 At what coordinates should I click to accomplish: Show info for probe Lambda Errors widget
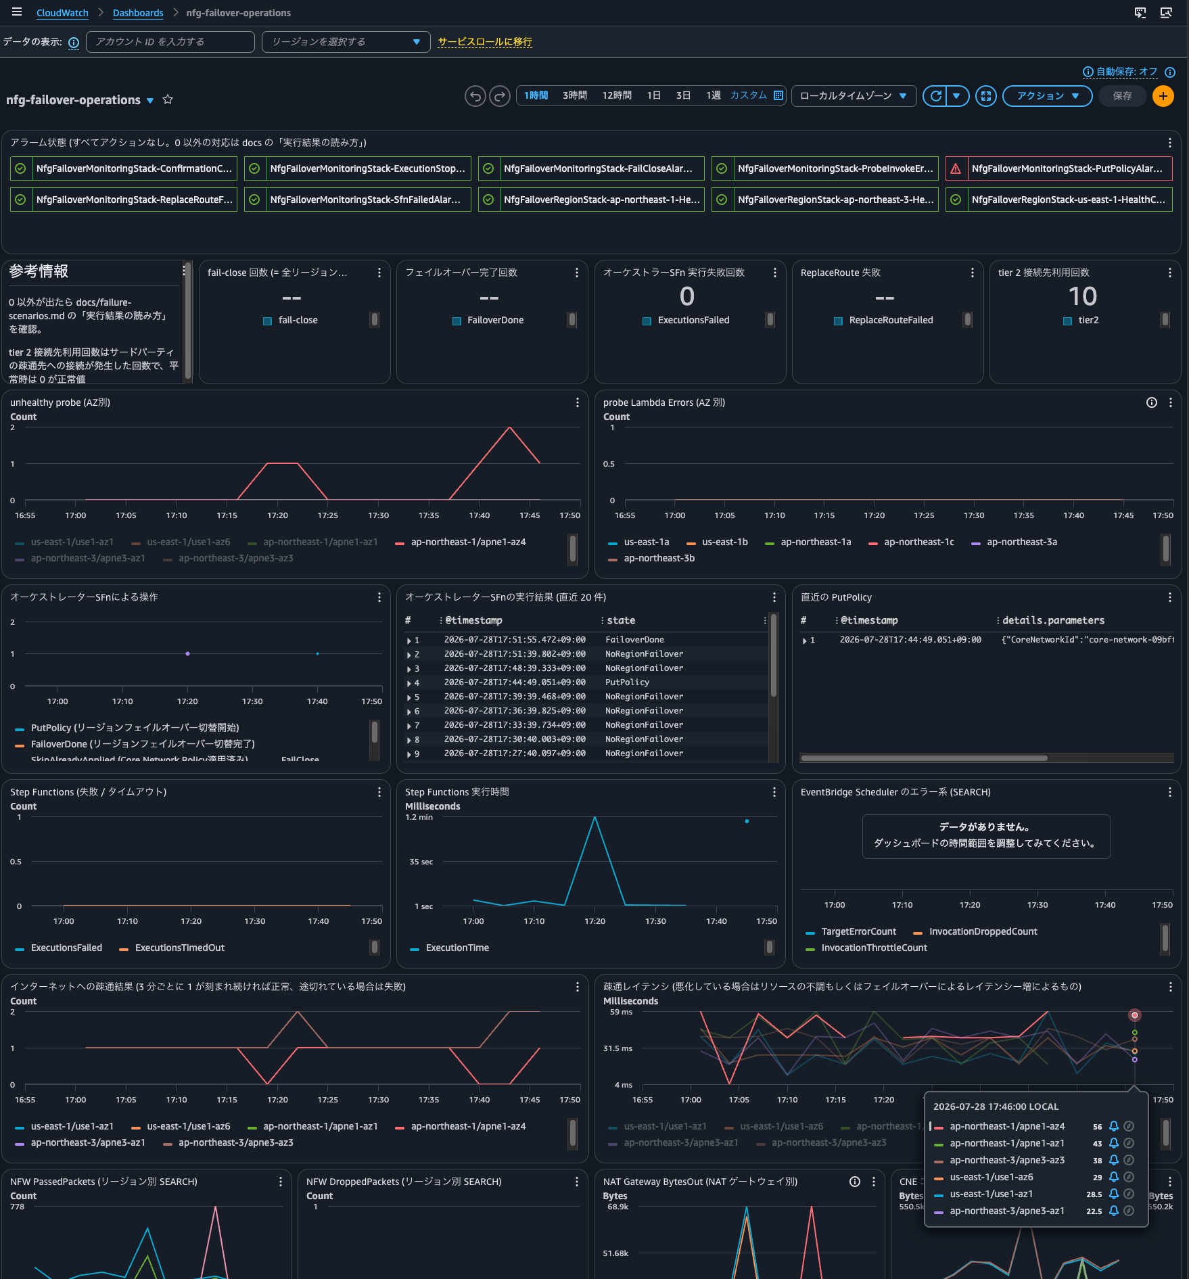tap(1151, 402)
